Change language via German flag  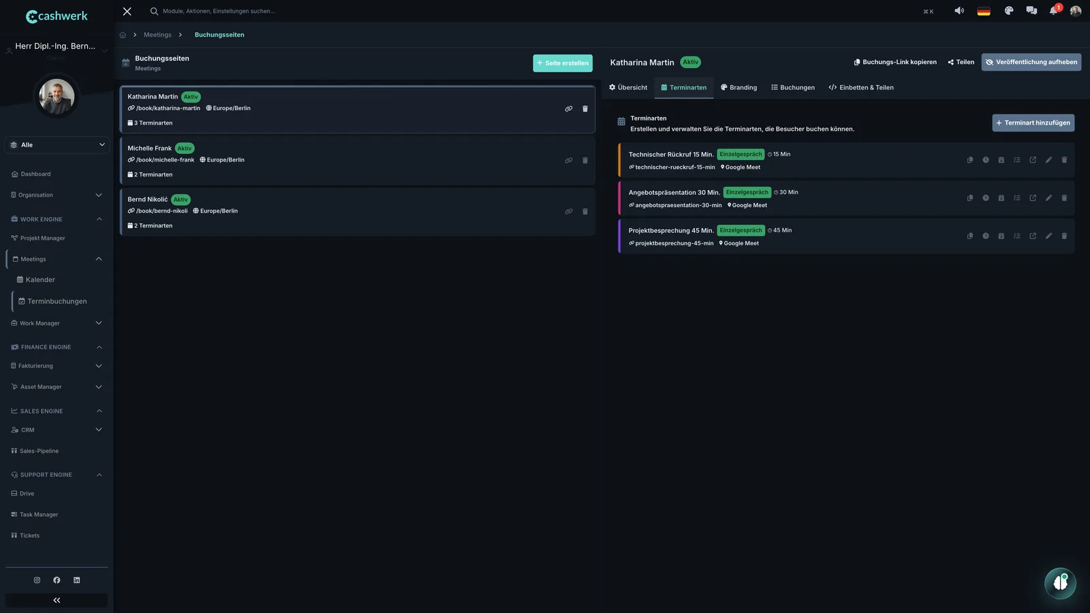984,11
